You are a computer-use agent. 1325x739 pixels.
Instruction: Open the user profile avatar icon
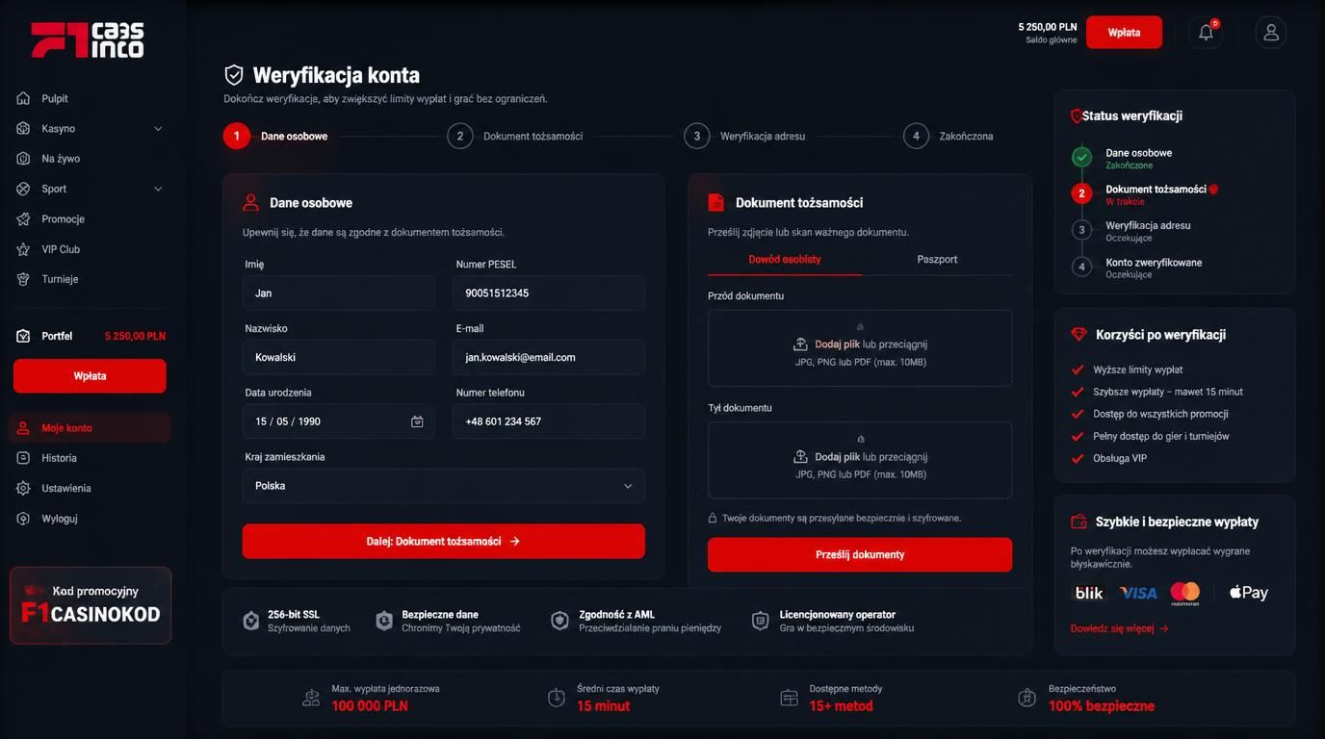(x=1271, y=32)
